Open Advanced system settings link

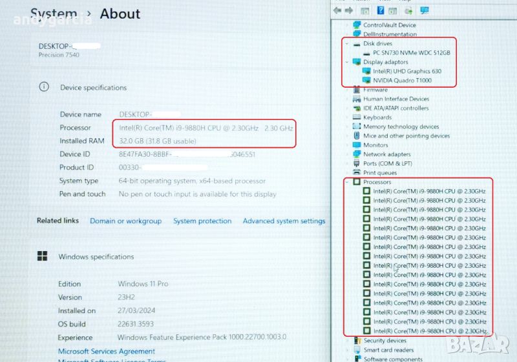(284, 221)
